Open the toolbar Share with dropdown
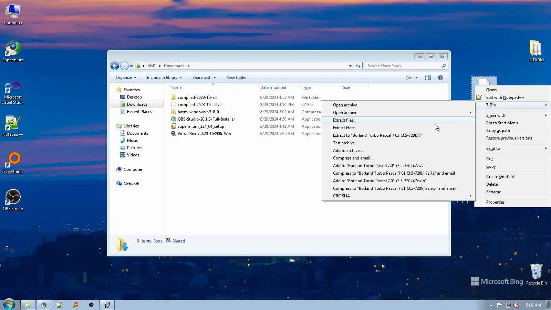Viewport: 551px width, 310px height. (x=204, y=77)
